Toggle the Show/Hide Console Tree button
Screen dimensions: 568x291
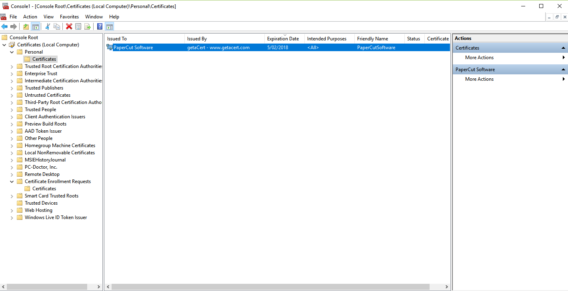click(35, 26)
